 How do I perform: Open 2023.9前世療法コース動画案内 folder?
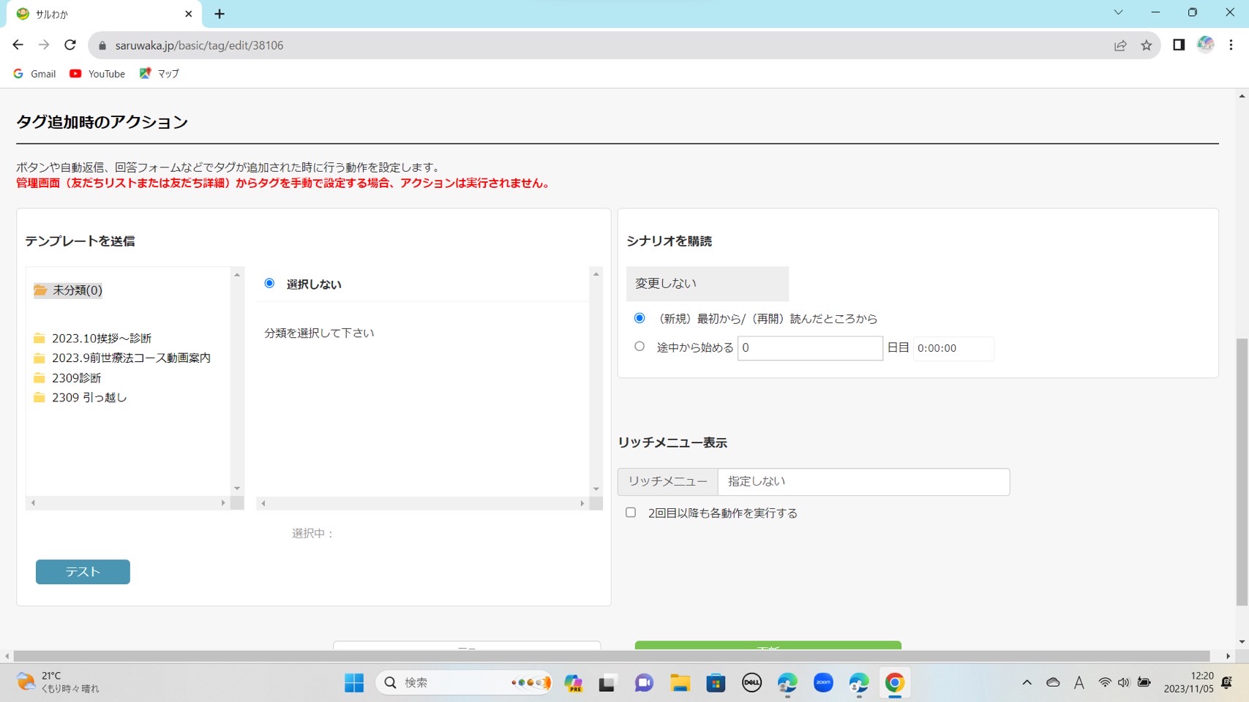click(x=122, y=358)
